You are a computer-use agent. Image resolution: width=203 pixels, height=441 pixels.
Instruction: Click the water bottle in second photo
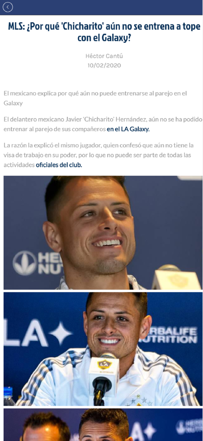[8, 396]
